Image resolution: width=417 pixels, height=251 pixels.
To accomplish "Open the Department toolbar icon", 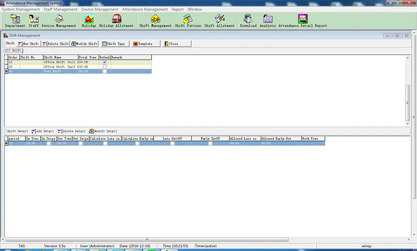I will click(x=15, y=21).
